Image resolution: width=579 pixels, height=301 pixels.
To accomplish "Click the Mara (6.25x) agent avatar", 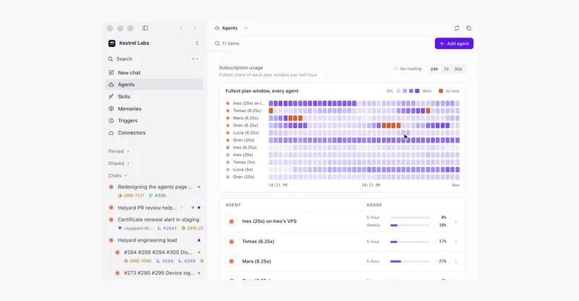I will 232,261.
